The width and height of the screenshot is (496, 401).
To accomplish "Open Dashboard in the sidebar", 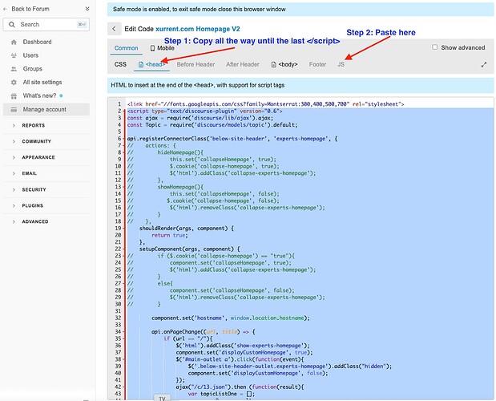I will click(37, 42).
